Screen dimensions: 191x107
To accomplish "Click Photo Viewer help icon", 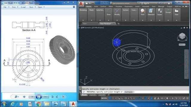I will click(x=74, y=7).
